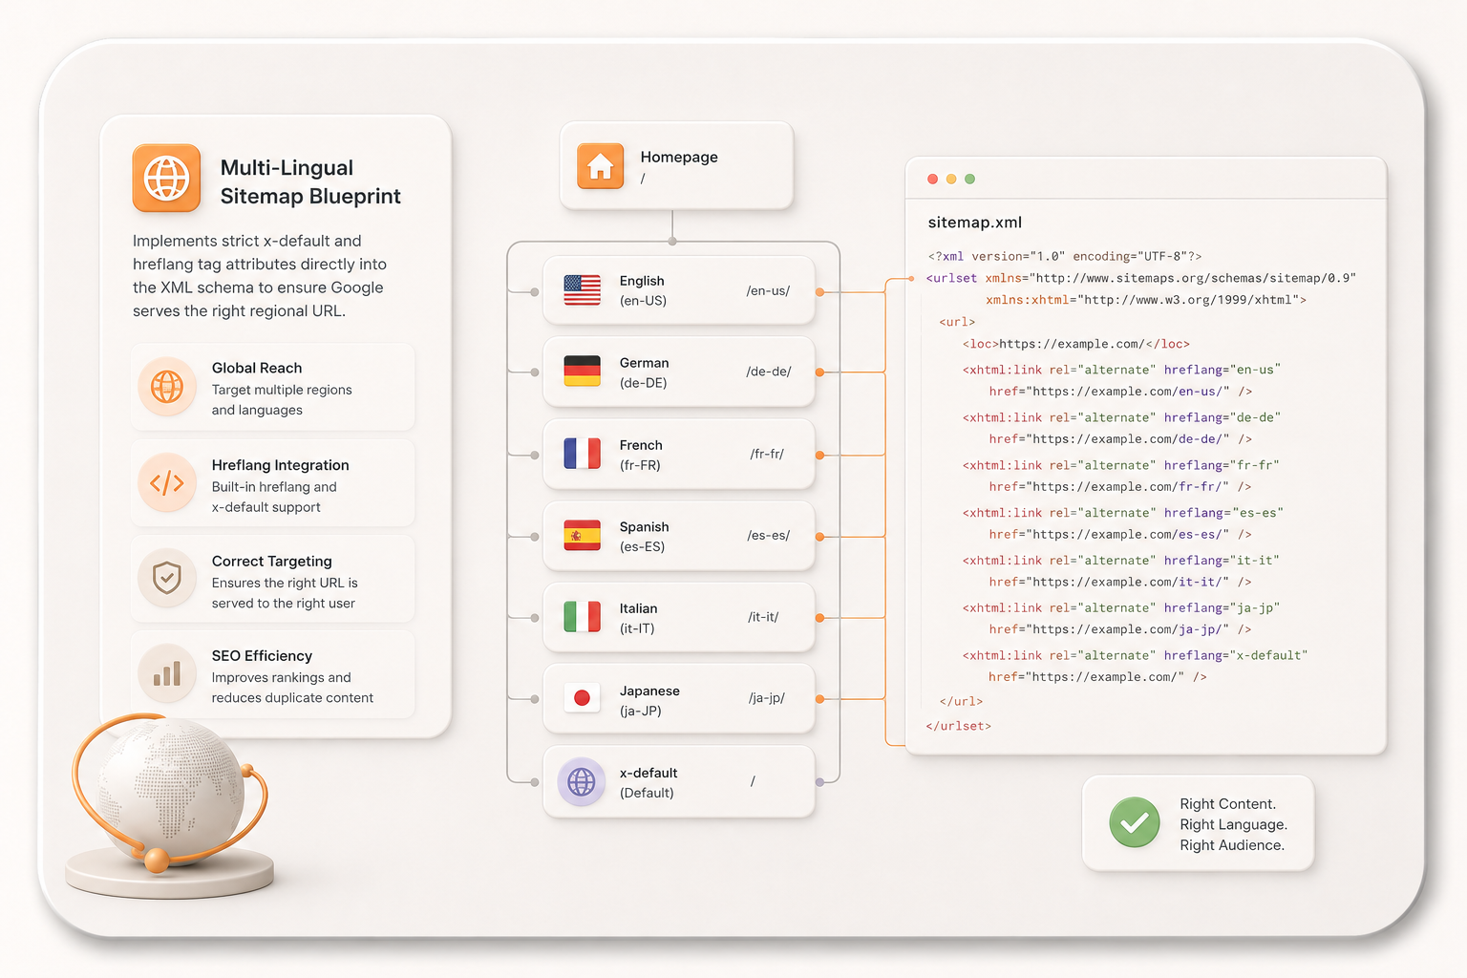
Task: Click the green checkmark icon
Action: coord(1135,822)
